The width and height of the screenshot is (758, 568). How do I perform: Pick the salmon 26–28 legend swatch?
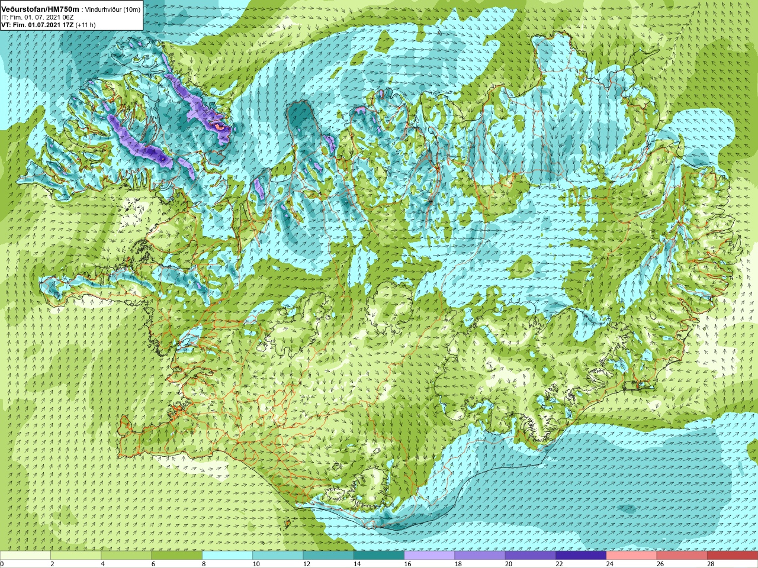(682, 556)
